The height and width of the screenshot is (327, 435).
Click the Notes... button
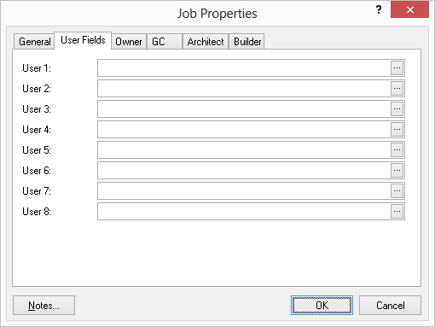coord(43,306)
